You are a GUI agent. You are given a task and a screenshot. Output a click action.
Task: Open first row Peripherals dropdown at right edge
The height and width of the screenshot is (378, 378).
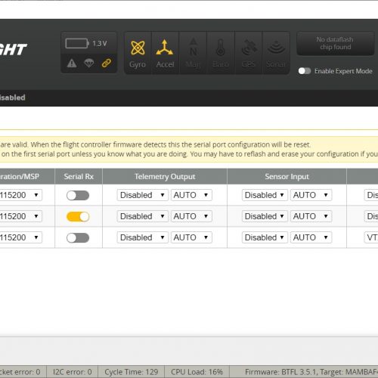pyautogui.click(x=371, y=195)
